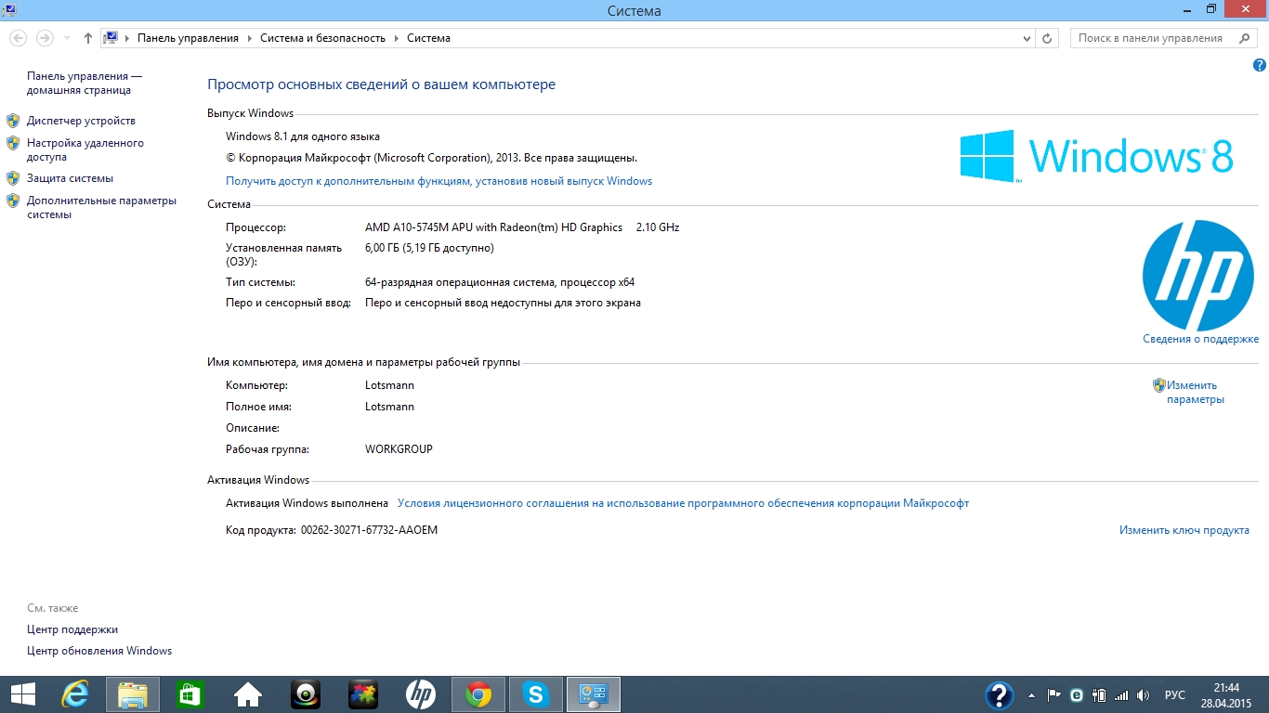Click the shield icon beside Изменить параметры
The width and height of the screenshot is (1269, 713).
click(x=1158, y=385)
